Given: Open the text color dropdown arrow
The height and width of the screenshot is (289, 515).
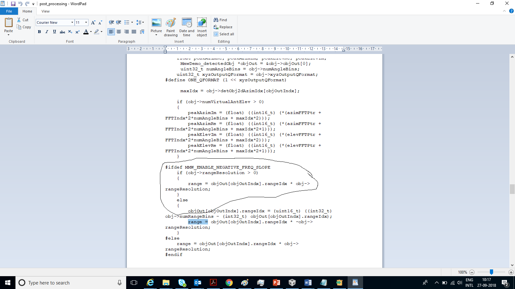Looking at the screenshot, I should pos(91,32).
